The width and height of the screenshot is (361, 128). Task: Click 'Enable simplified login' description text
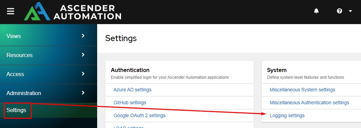pos(170,77)
